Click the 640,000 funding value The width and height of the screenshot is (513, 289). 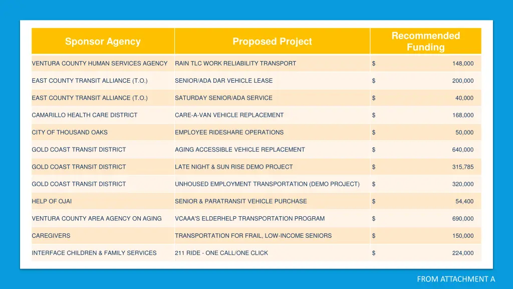(x=462, y=150)
